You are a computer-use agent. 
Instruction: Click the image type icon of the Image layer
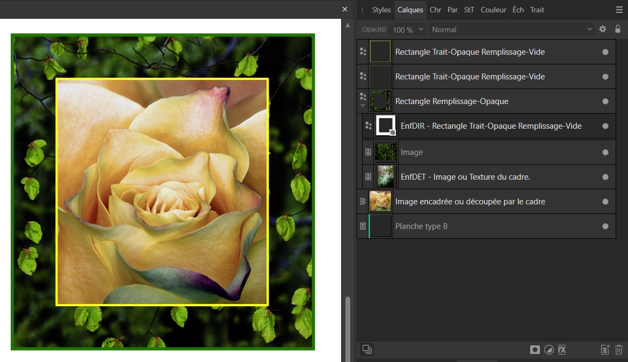click(x=368, y=152)
